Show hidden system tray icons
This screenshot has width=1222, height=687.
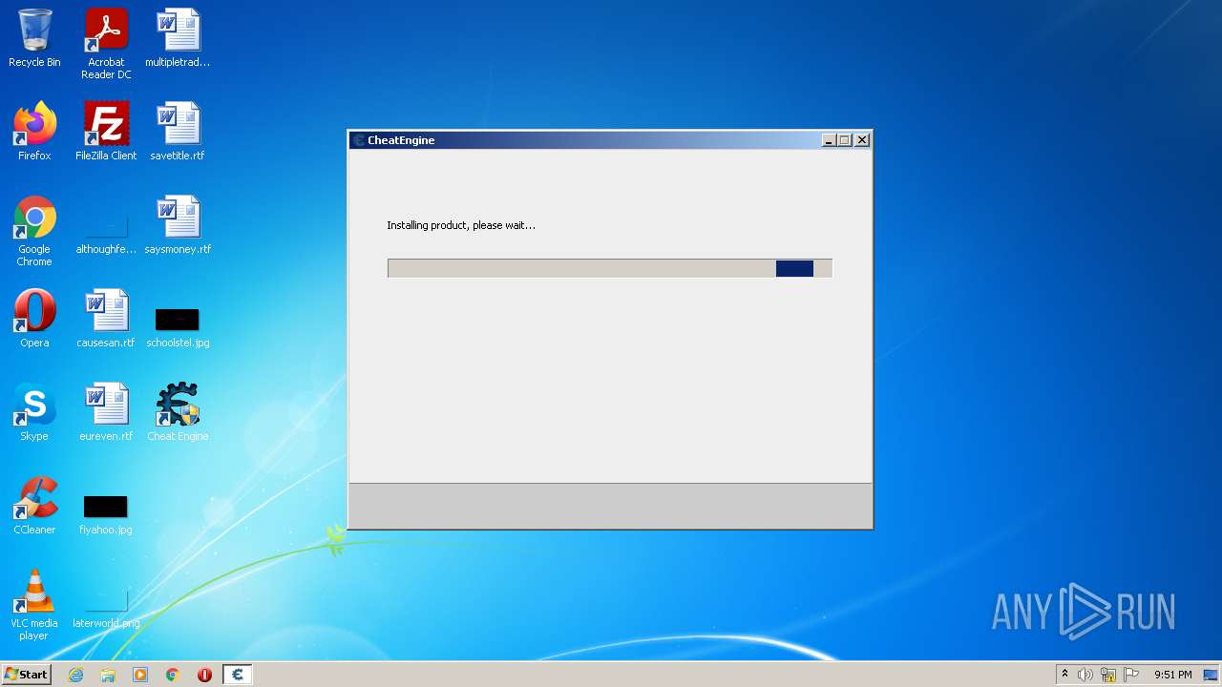click(x=1064, y=675)
